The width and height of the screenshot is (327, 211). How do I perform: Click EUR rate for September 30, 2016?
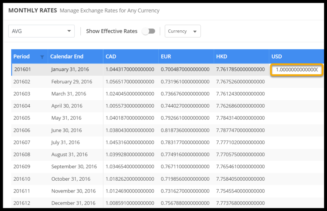click(185, 167)
